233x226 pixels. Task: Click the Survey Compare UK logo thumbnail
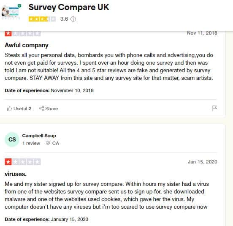pos(11,11)
